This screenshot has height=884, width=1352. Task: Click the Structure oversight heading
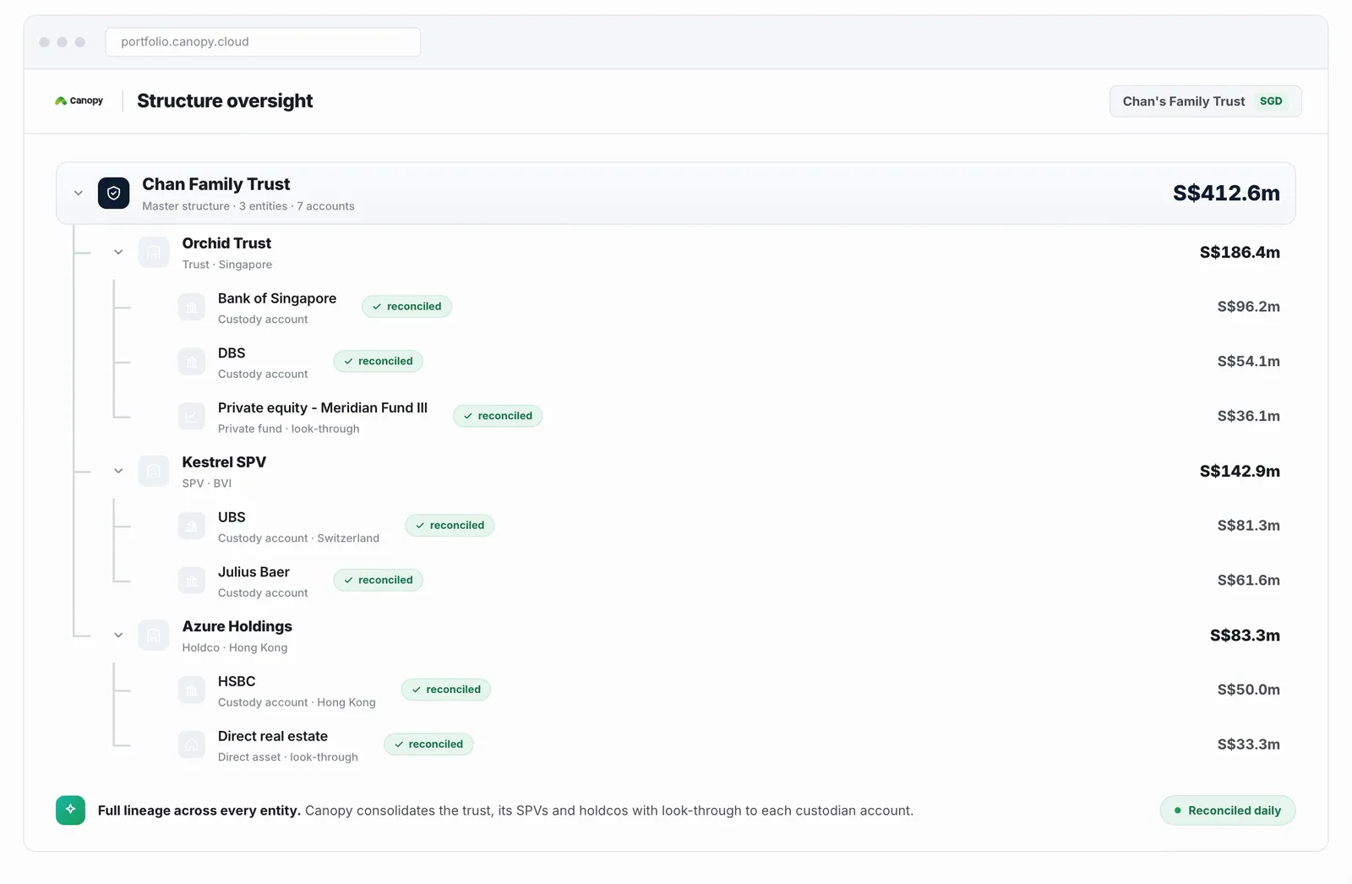click(225, 101)
